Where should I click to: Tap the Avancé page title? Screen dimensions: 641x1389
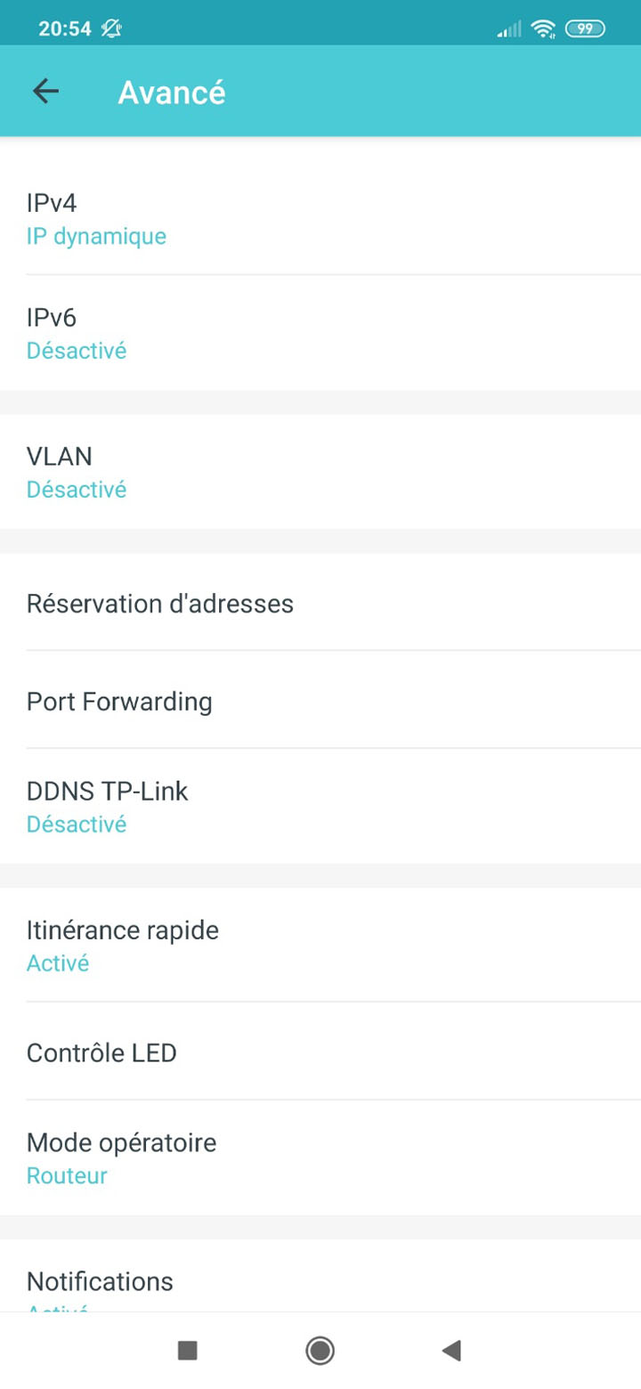(172, 92)
